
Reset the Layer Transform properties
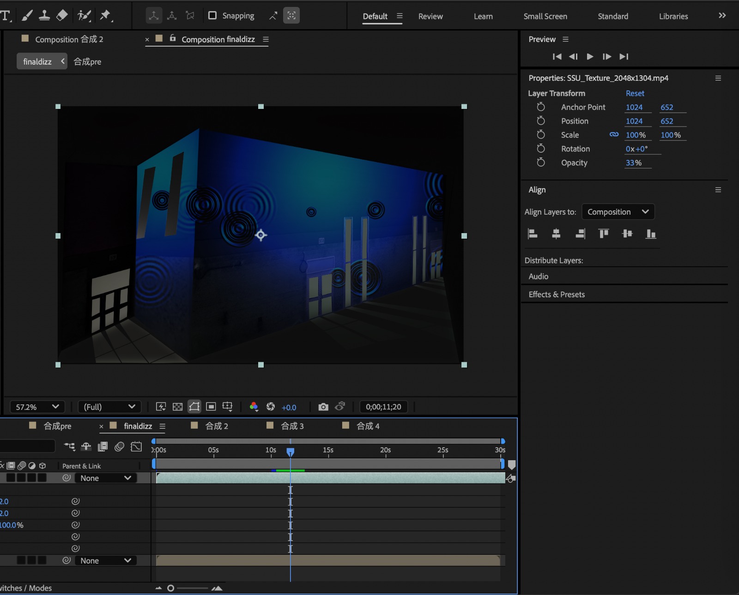pos(635,93)
